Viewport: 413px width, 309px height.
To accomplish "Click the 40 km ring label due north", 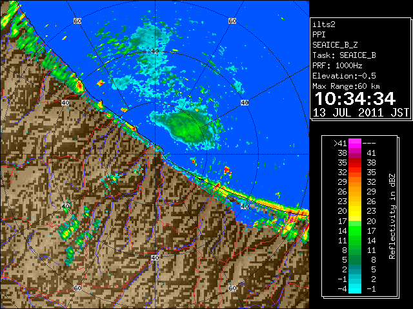I will tap(155, 51).
